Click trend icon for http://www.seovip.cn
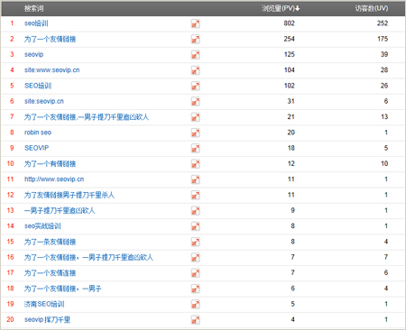This screenshot has width=406, height=330. [x=196, y=179]
